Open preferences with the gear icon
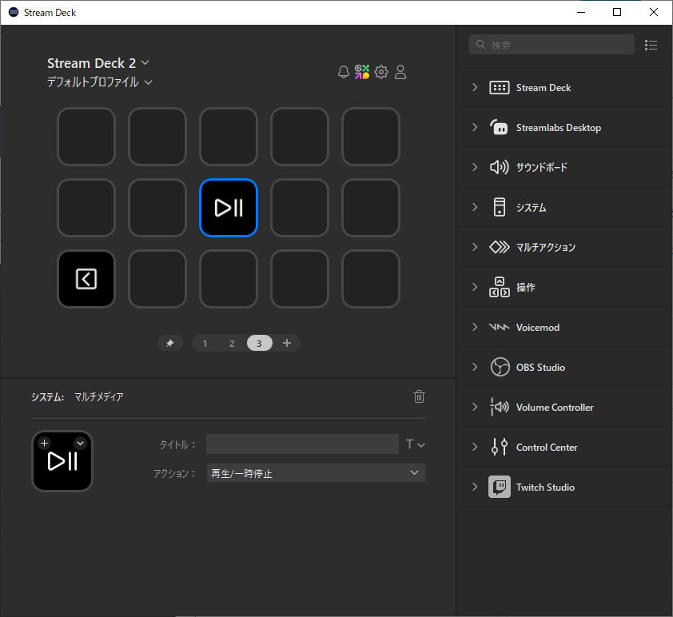The width and height of the screenshot is (673, 617). [381, 72]
